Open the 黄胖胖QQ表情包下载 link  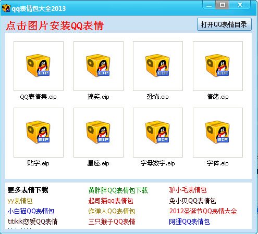118,190
